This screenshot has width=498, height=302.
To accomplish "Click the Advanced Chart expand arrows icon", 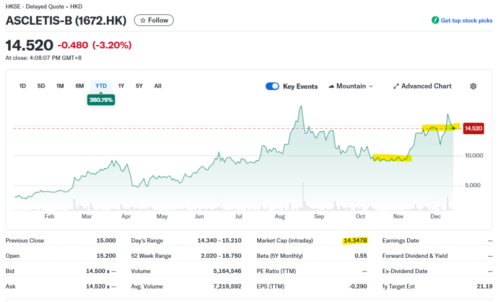I will (x=396, y=86).
